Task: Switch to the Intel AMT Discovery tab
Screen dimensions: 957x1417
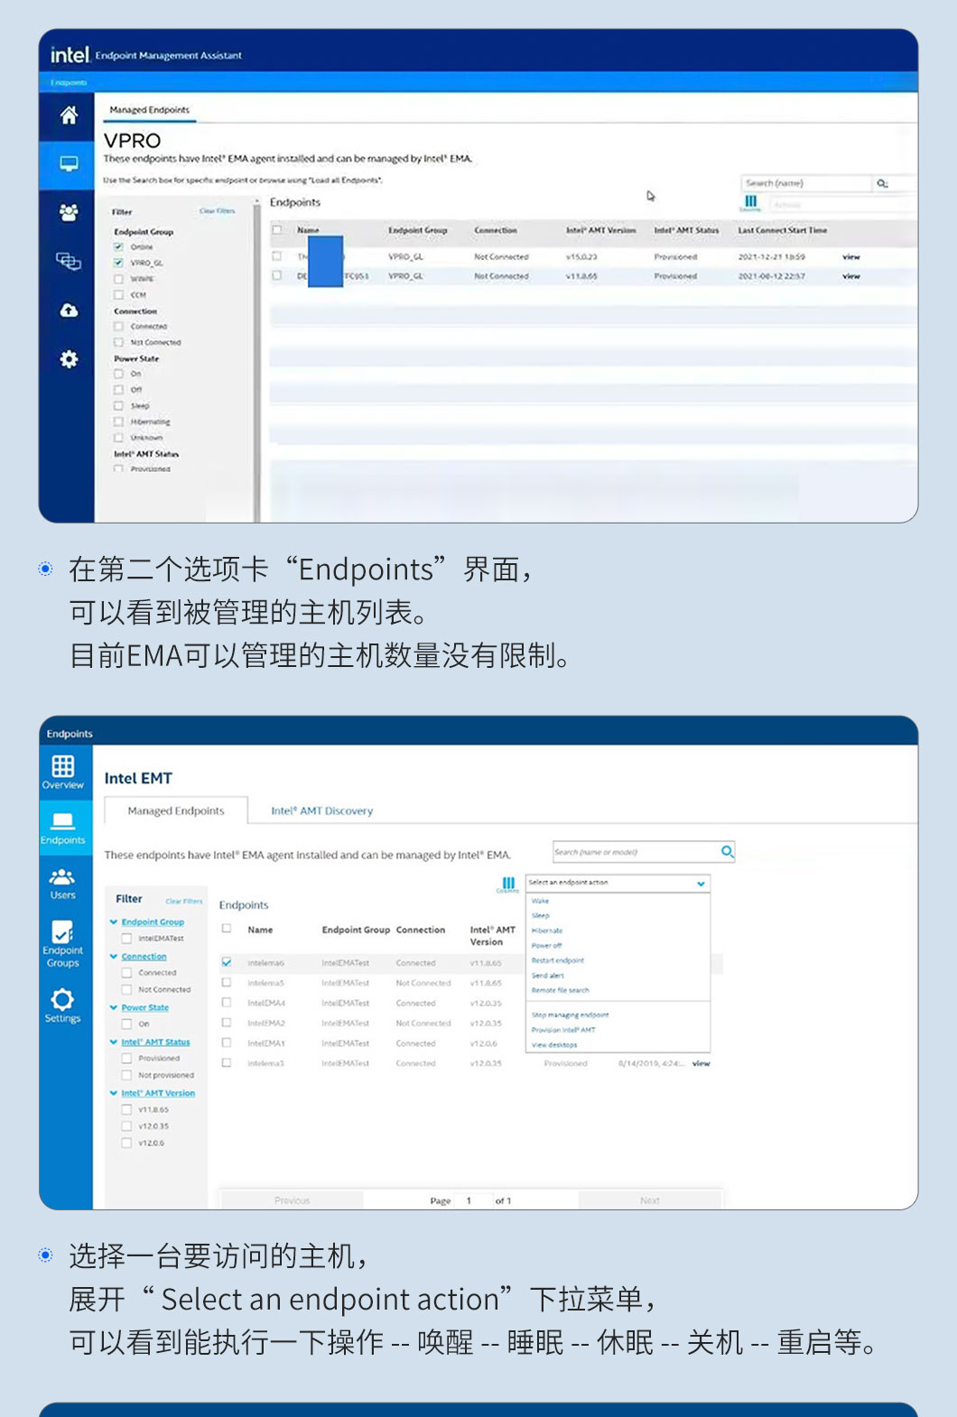Action: (321, 810)
